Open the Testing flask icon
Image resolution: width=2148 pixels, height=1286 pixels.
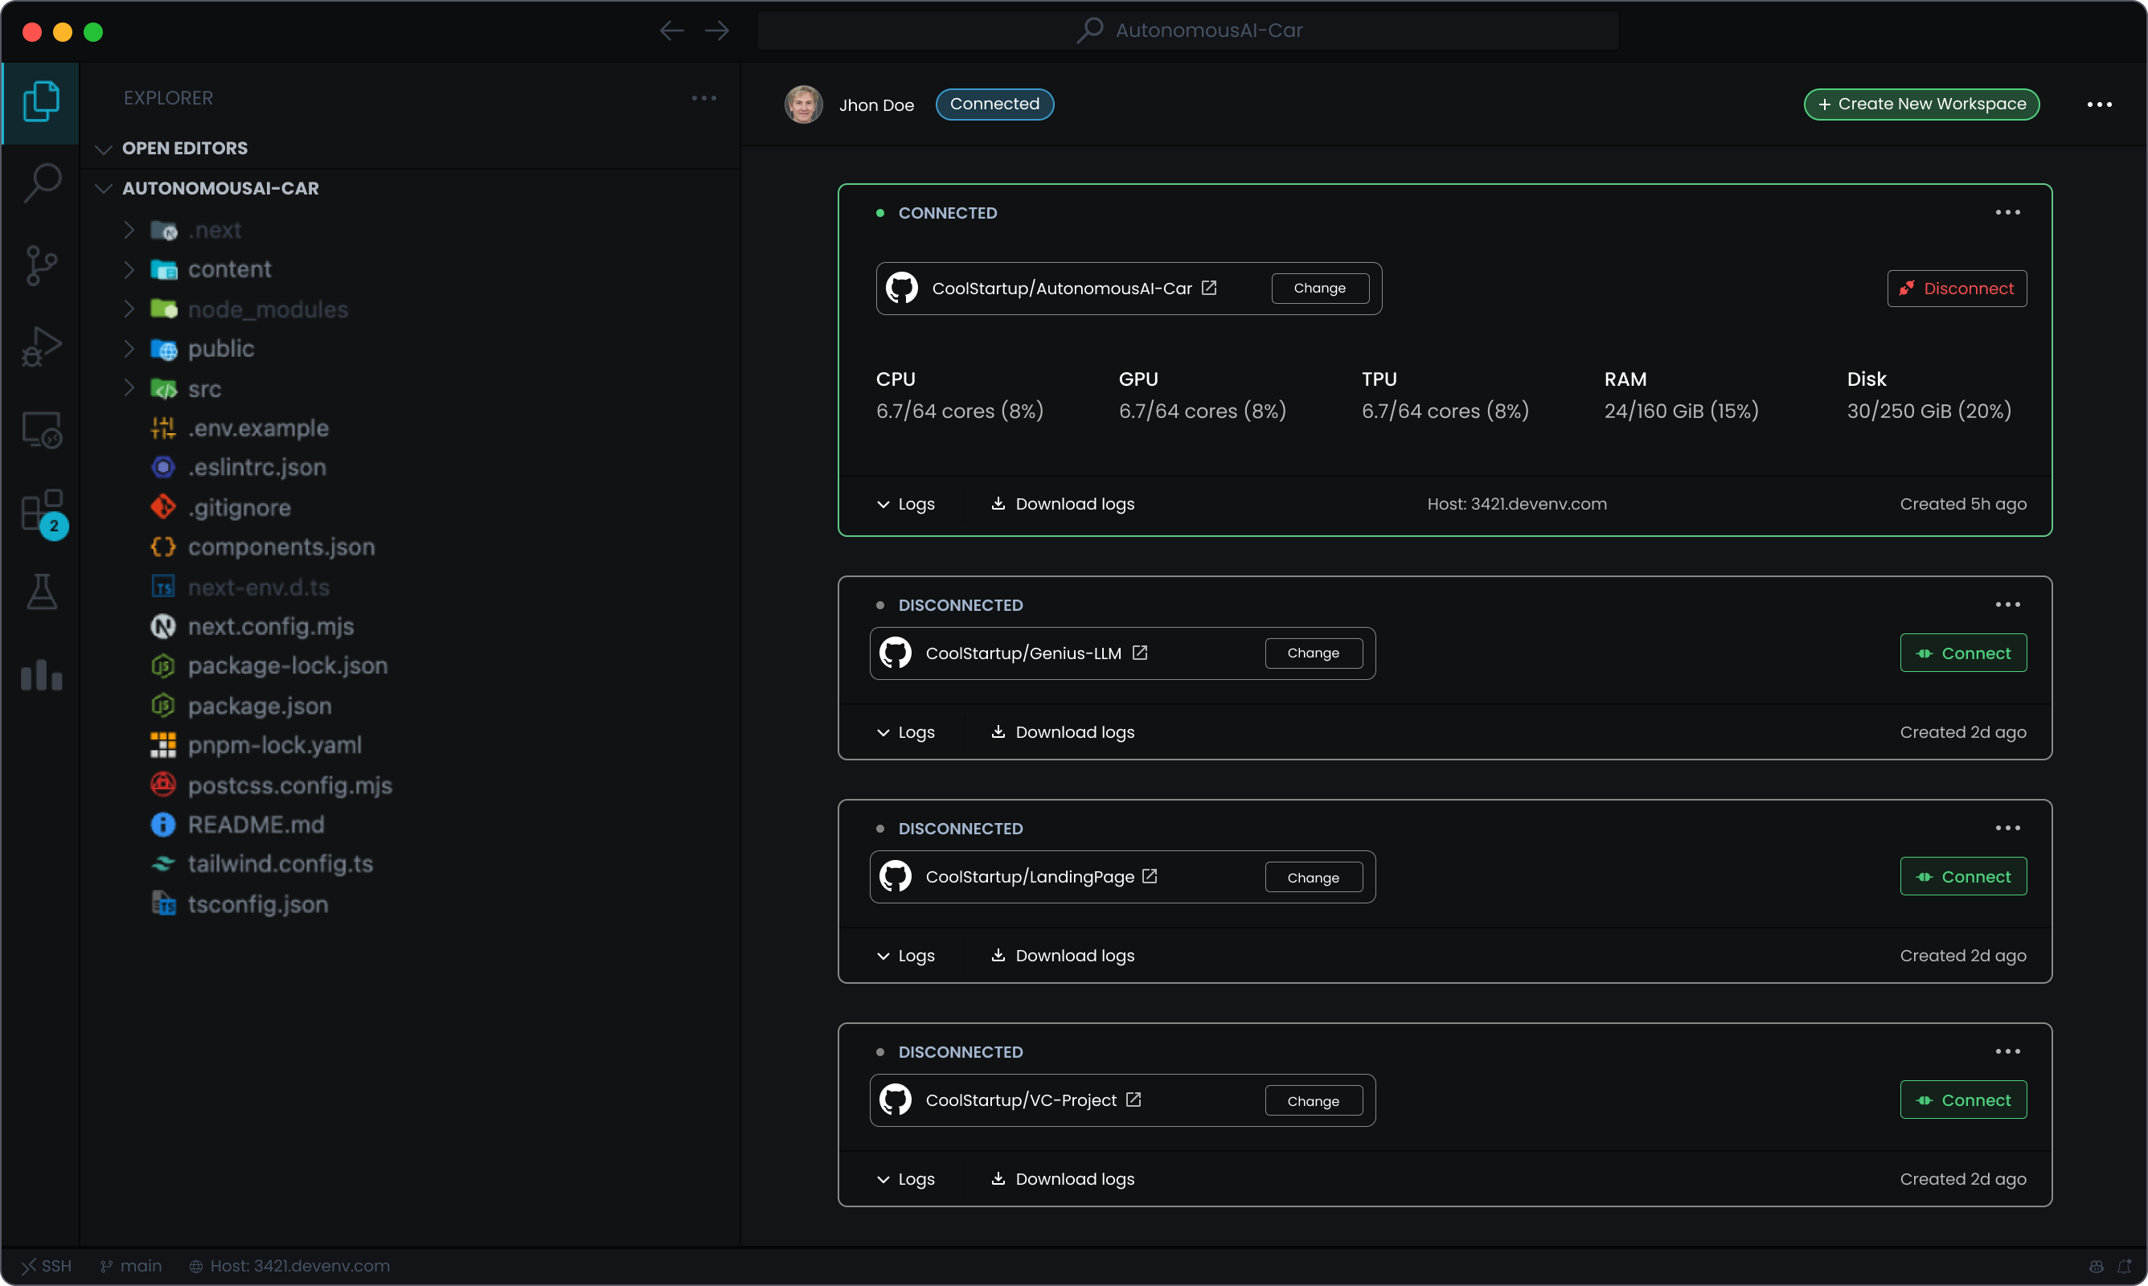41,592
